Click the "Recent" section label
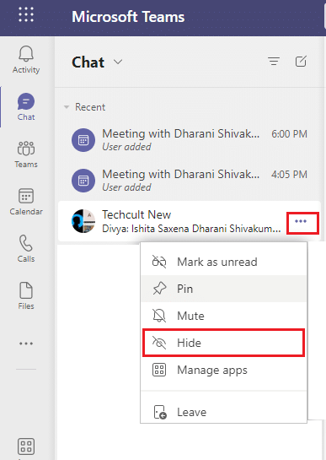Viewport: 326px width, 460px height. [90, 107]
